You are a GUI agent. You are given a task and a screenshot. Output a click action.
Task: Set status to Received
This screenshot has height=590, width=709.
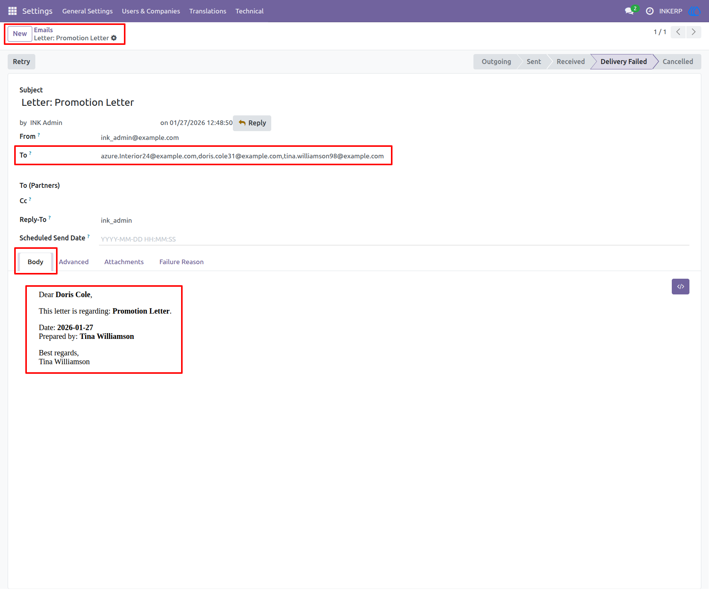[570, 62]
